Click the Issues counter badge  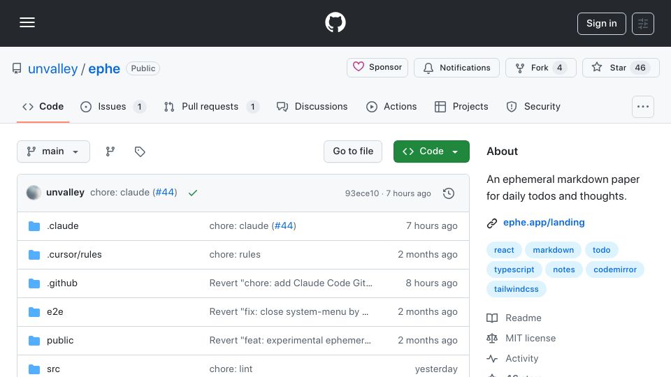139,106
